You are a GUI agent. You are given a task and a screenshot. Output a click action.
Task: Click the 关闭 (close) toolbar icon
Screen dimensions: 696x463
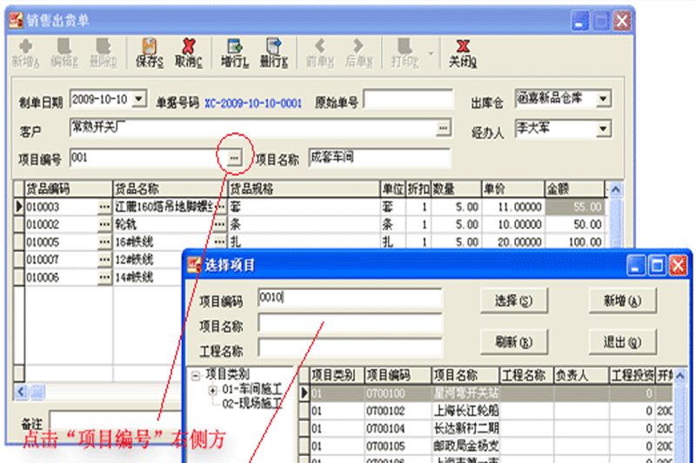pos(463,53)
